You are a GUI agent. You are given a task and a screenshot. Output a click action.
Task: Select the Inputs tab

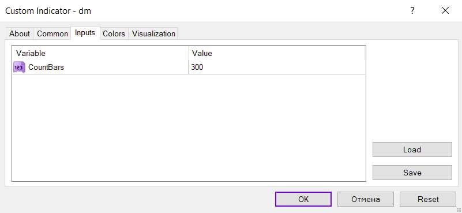tap(85, 33)
